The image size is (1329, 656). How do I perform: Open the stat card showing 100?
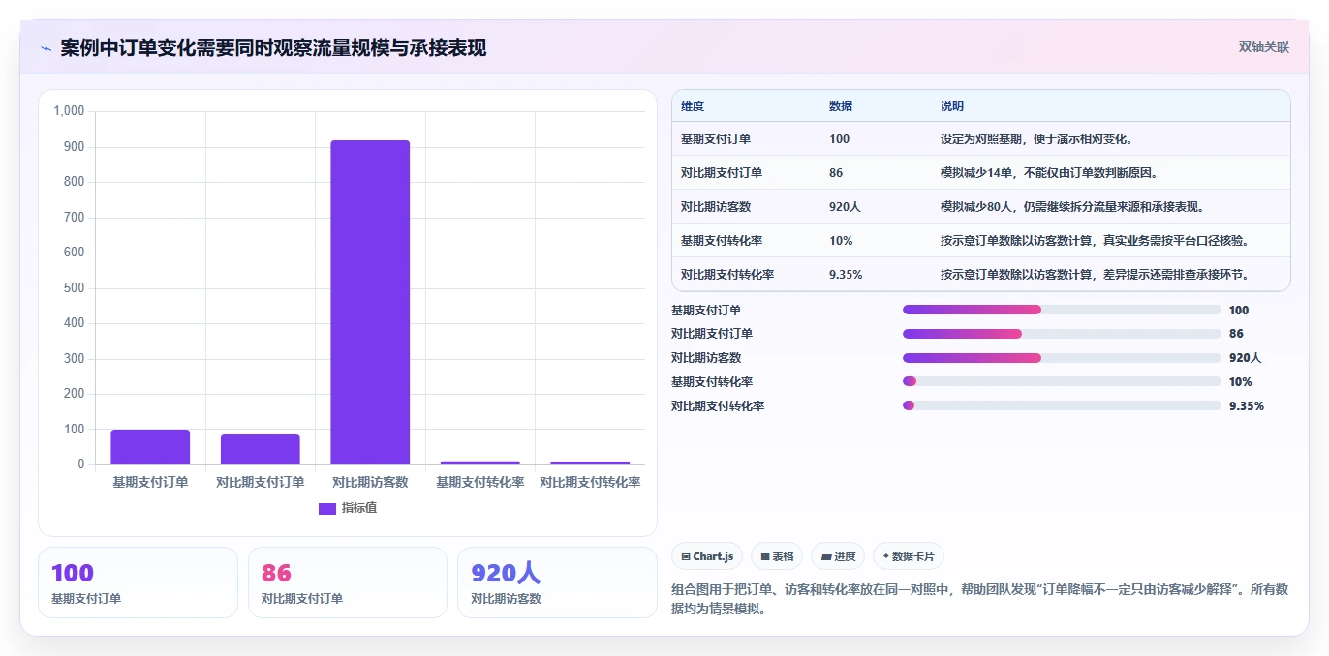(138, 582)
